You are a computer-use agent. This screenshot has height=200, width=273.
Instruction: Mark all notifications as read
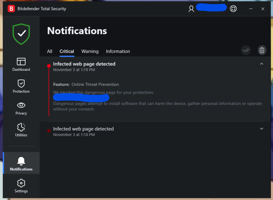click(x=246, y=50)
